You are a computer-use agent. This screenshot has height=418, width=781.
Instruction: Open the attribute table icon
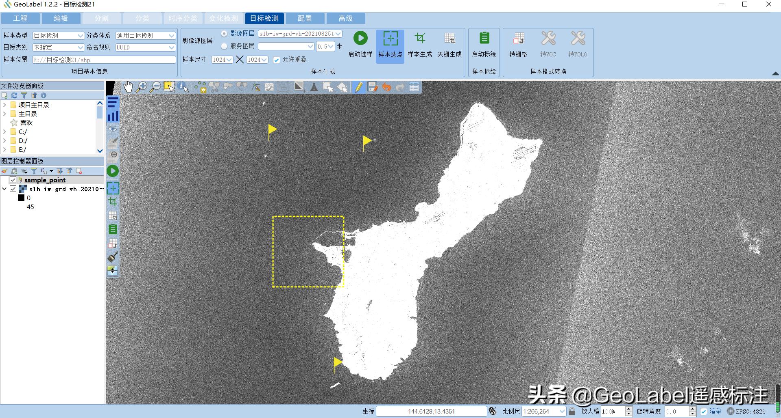(414, 87)
